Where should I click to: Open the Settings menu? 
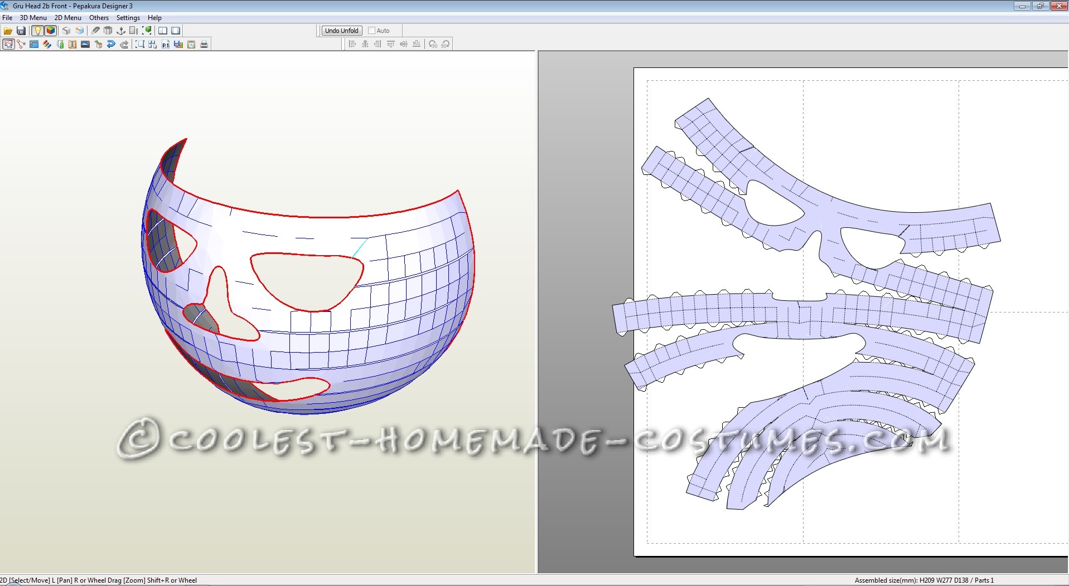(128, 18)
